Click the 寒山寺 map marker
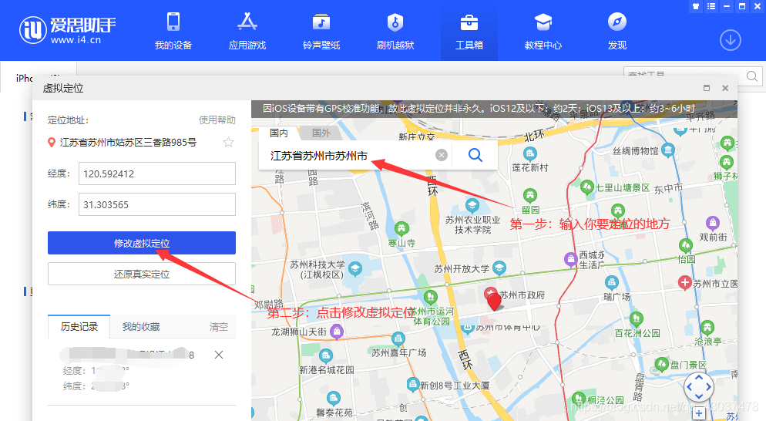 tap(401, 229)
